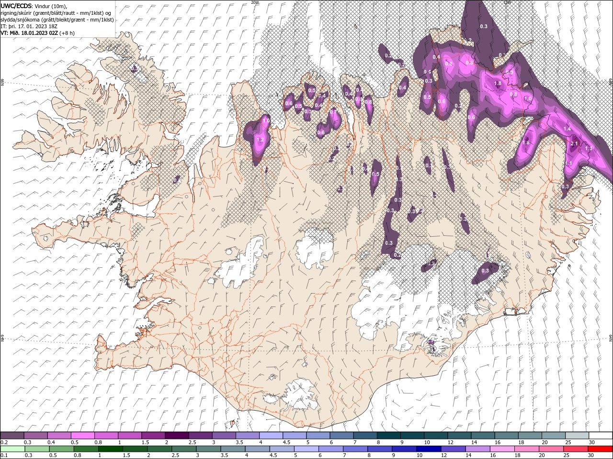Select the dark teal snow swatch at 9
The height and width of the screenshot is (459, 613).
point(412,436)
